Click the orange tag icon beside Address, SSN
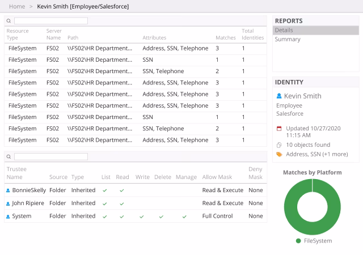Viewport: 363px width, 255px height. click(x=280, y=154)
